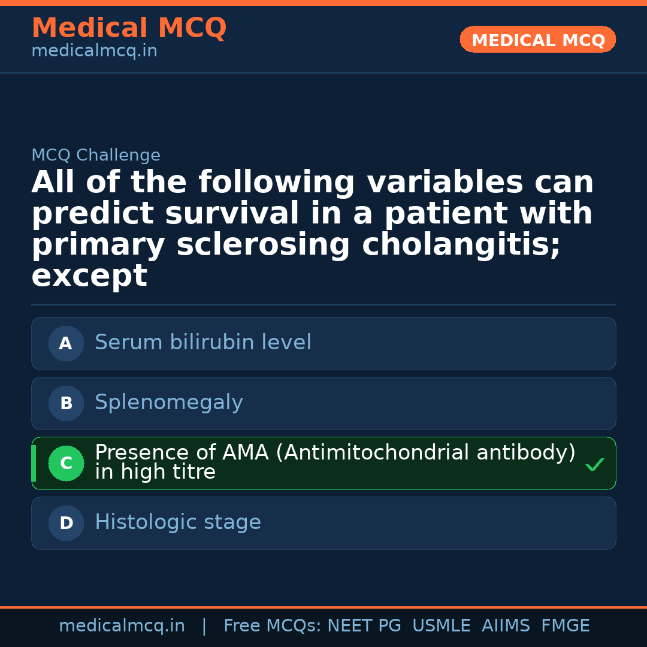Click the "MCQ Challenge" label
Image resolution: width=647 pixels, height=647 pixels.
[x=96, y=156]
